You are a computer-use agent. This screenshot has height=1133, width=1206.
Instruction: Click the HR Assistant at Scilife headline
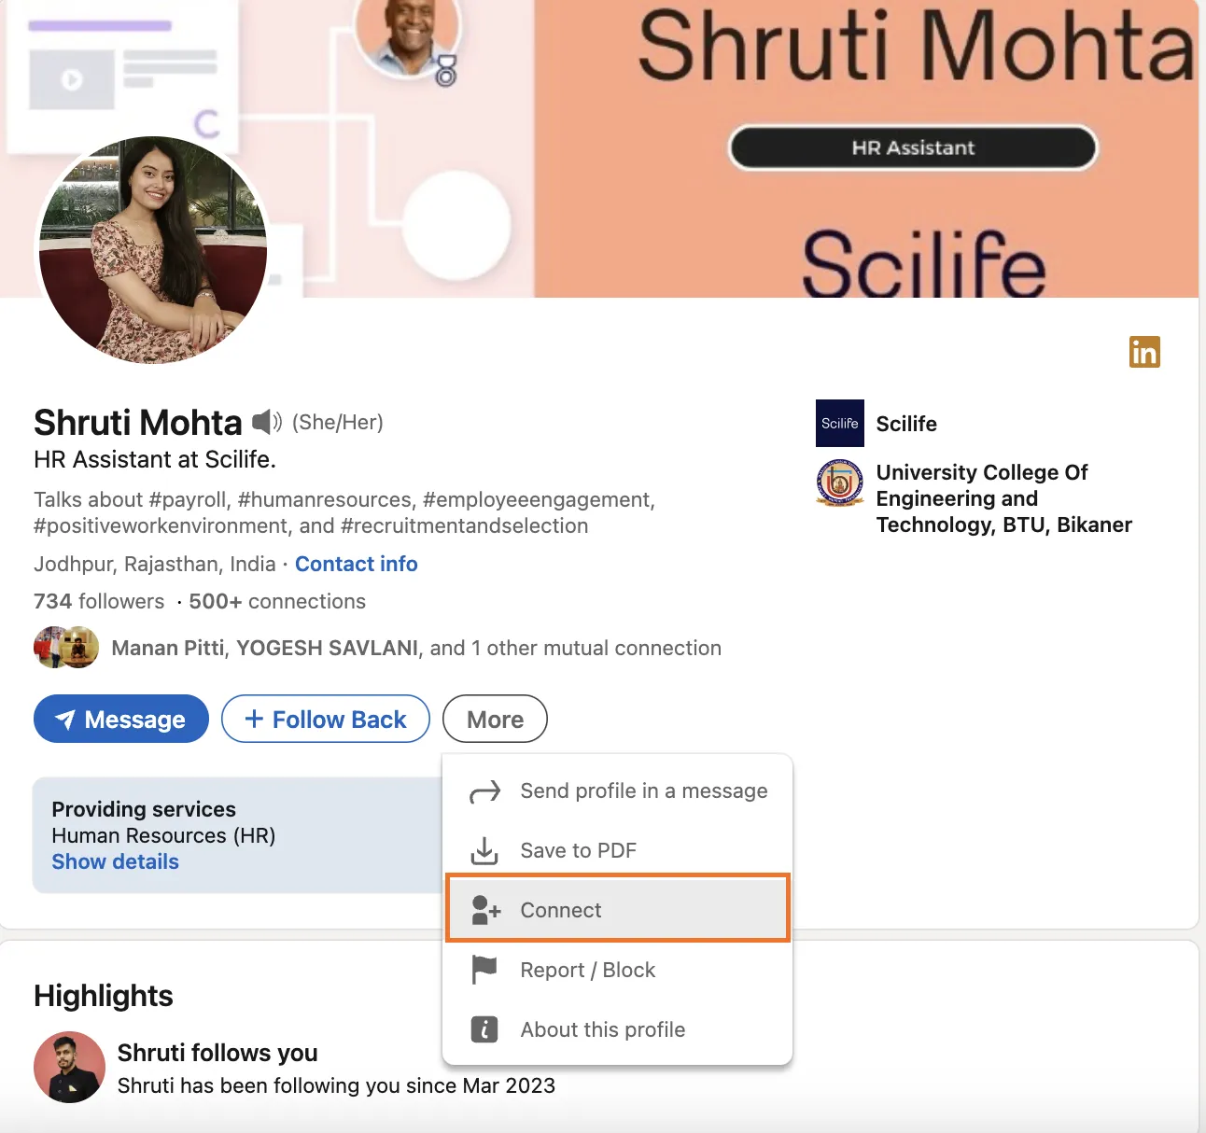click(155, 459)
